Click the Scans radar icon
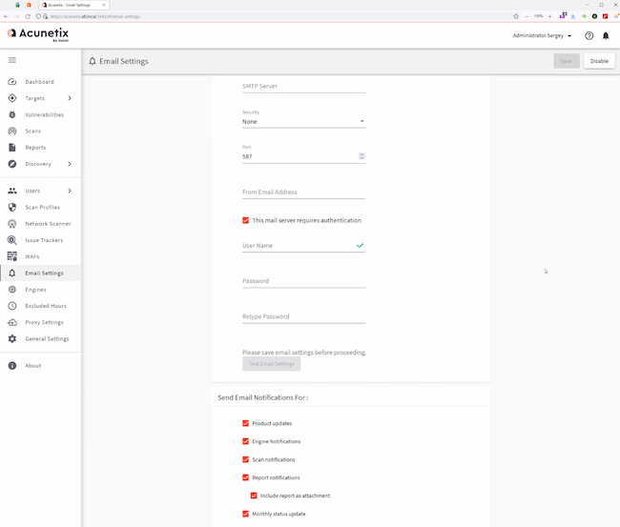This screenshot has width=620, height=527. coord(12,131)
